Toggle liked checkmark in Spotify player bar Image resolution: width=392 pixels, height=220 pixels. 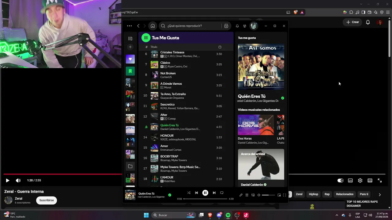coord(170,195)
